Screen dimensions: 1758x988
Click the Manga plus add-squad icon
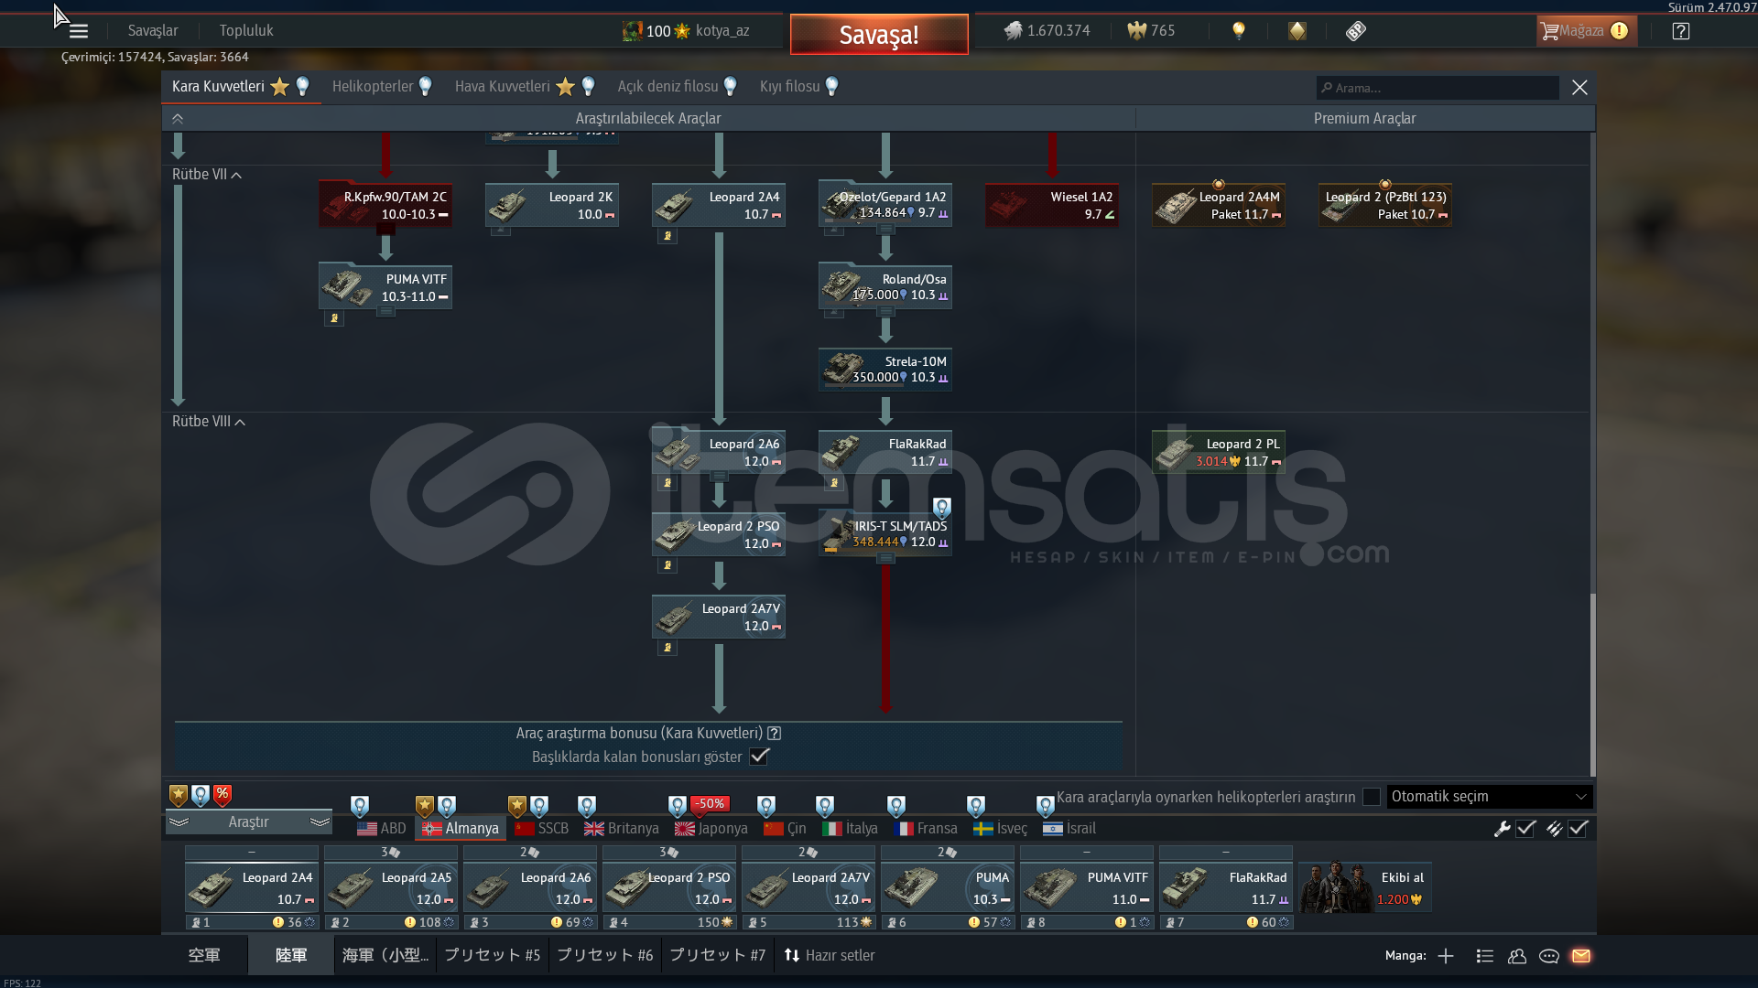(x=1446, y=956)
